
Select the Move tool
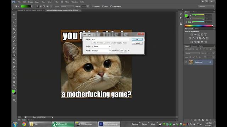coord(14,14)
